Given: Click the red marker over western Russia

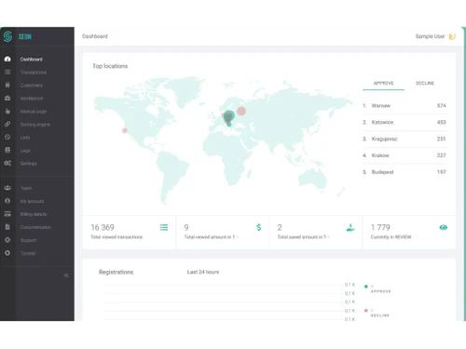Looking at the screenshot, I should point(241,111).
